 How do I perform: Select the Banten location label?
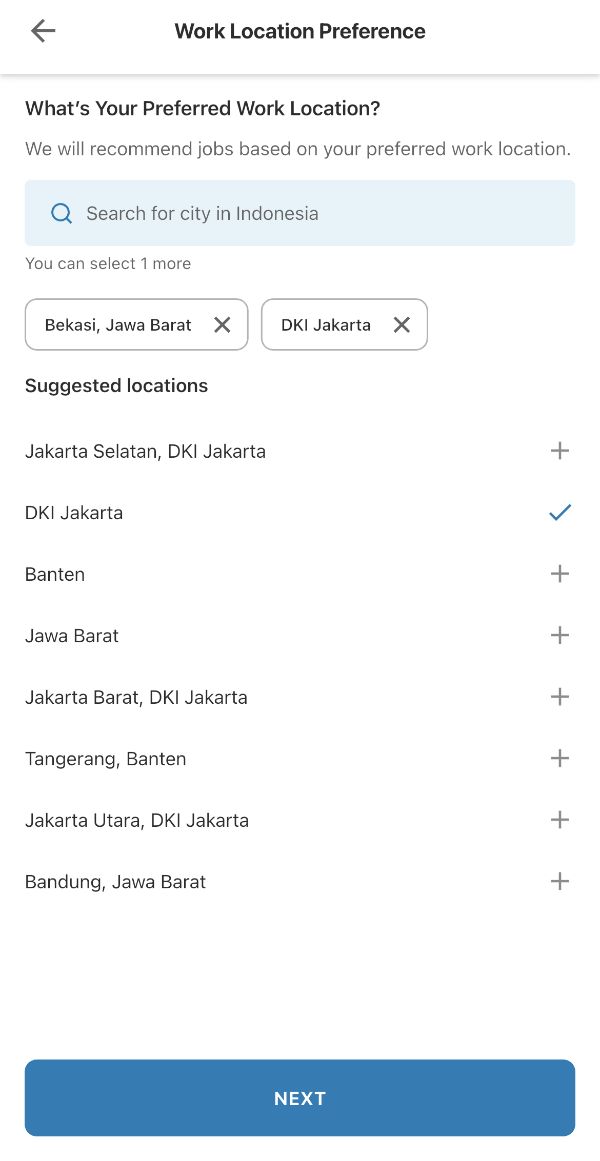click(x=55, y=575)
